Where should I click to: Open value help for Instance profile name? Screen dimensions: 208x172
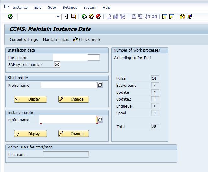click(x=101, y=120)
